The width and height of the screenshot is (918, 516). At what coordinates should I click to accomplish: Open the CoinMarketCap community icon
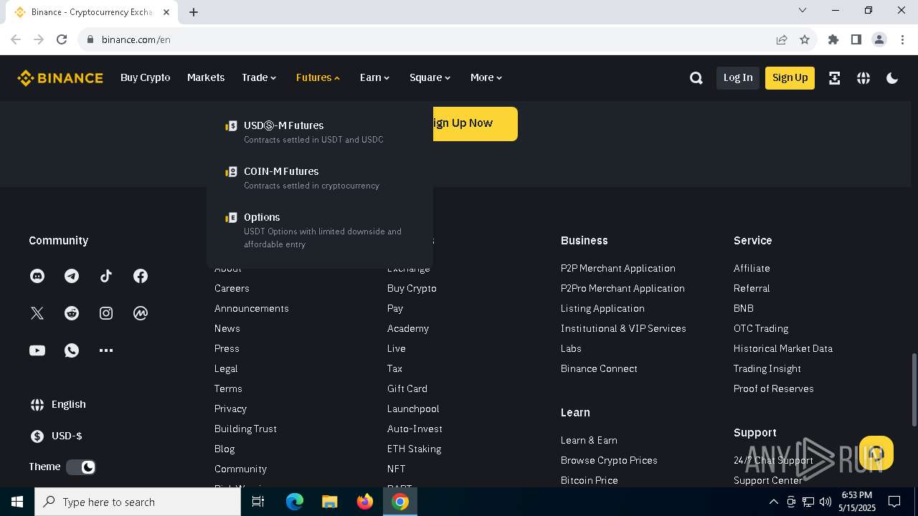tap(141, 313)
